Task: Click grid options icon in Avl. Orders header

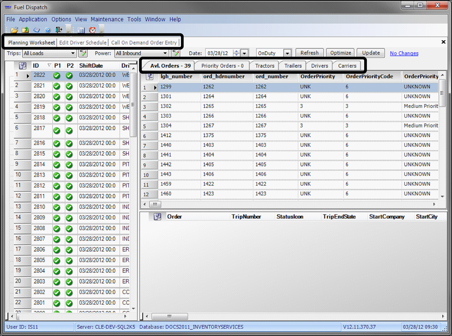Action: [x=150, y=76]
